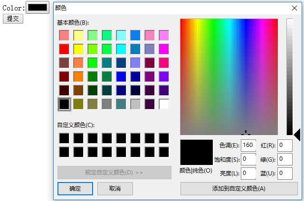Select the black swatch in basic colors
This screenshot has width=304, height=201.
[x=64, y=104]
